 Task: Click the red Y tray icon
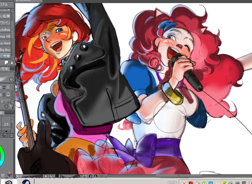pos(184,183)
